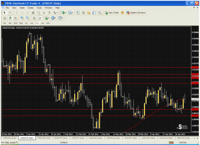Open the Strategy Tester magnifier icon
200x145 pixels.
[x=100, y=13]
